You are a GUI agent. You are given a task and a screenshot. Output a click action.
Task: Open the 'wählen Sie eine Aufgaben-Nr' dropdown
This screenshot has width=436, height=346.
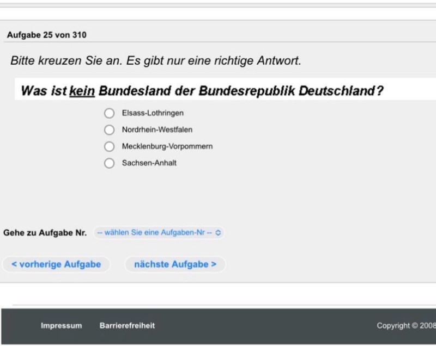coord(159,233)
